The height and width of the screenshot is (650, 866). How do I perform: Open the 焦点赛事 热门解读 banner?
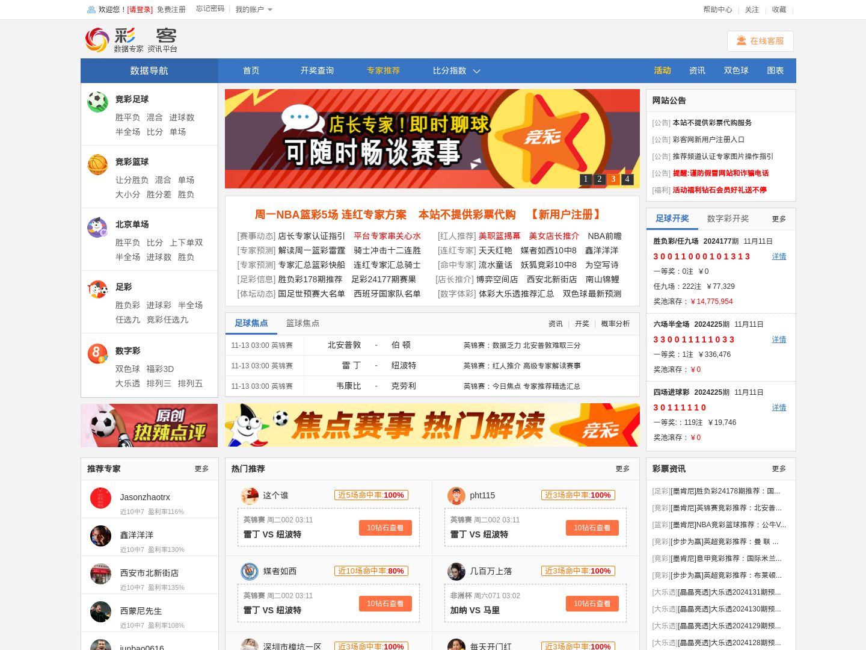click(432, 425)
